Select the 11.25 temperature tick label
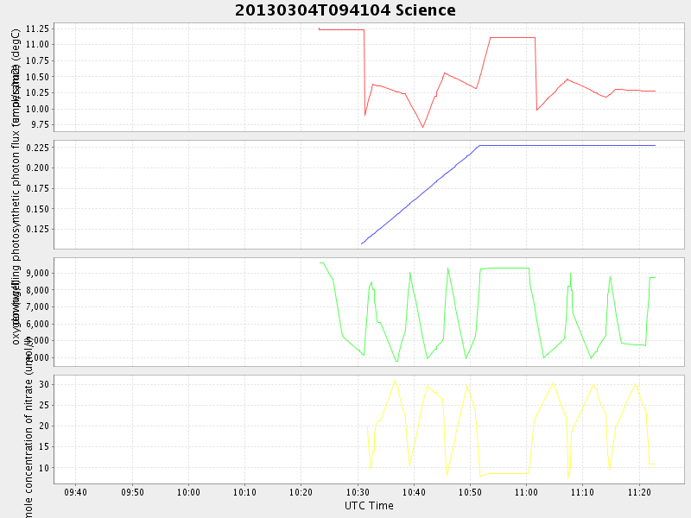The height and width of the screenshot is (518, 691). coord(37,28)
